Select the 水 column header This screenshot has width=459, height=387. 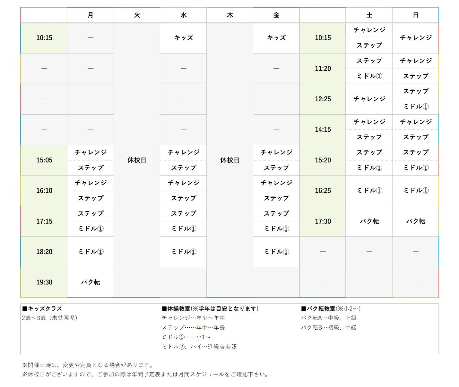point(183,15)
